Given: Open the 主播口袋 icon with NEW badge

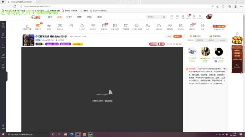Looking at the screenshot, I should [192, 26].
